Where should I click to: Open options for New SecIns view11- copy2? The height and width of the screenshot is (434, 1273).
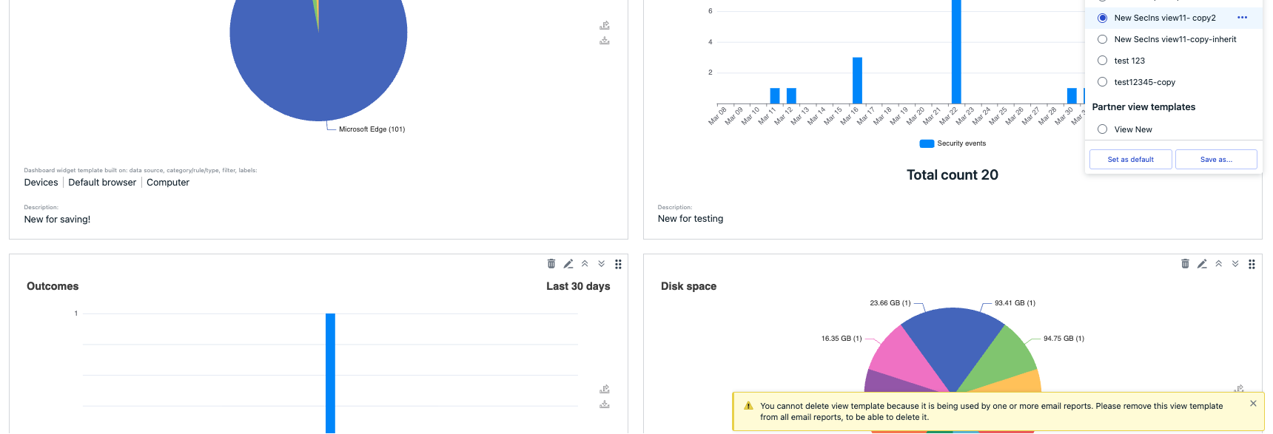(1242, 18)
